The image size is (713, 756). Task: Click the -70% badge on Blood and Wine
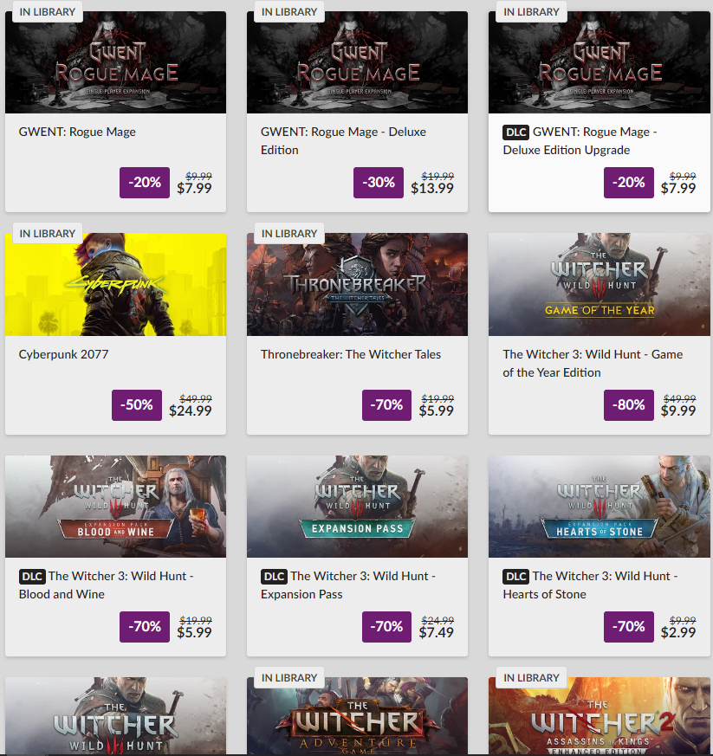point(145,627)
